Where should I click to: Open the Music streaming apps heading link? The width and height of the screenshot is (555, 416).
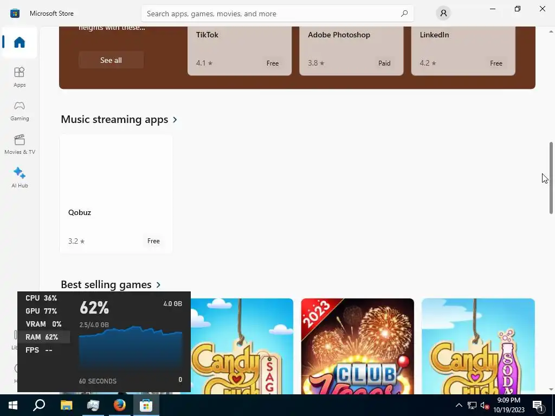(x=114, y=120)
